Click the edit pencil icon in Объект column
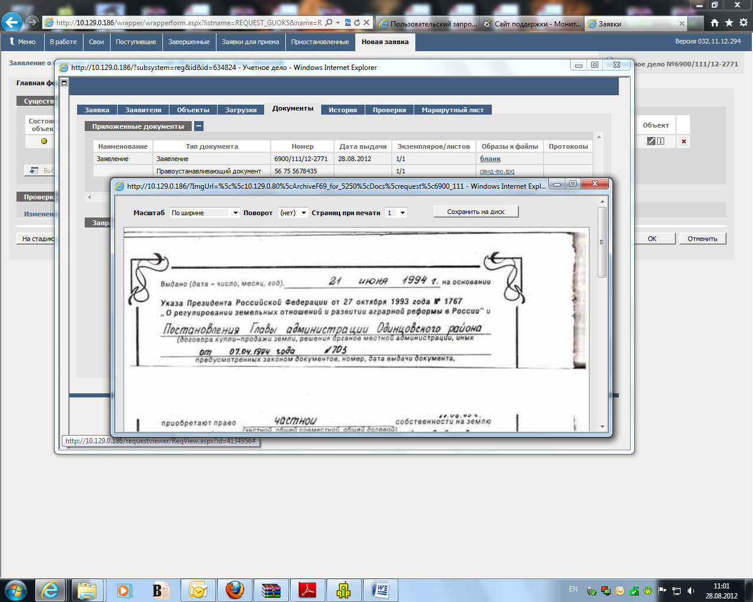Viewport: 753px width, 602px height. pos(651,141)
